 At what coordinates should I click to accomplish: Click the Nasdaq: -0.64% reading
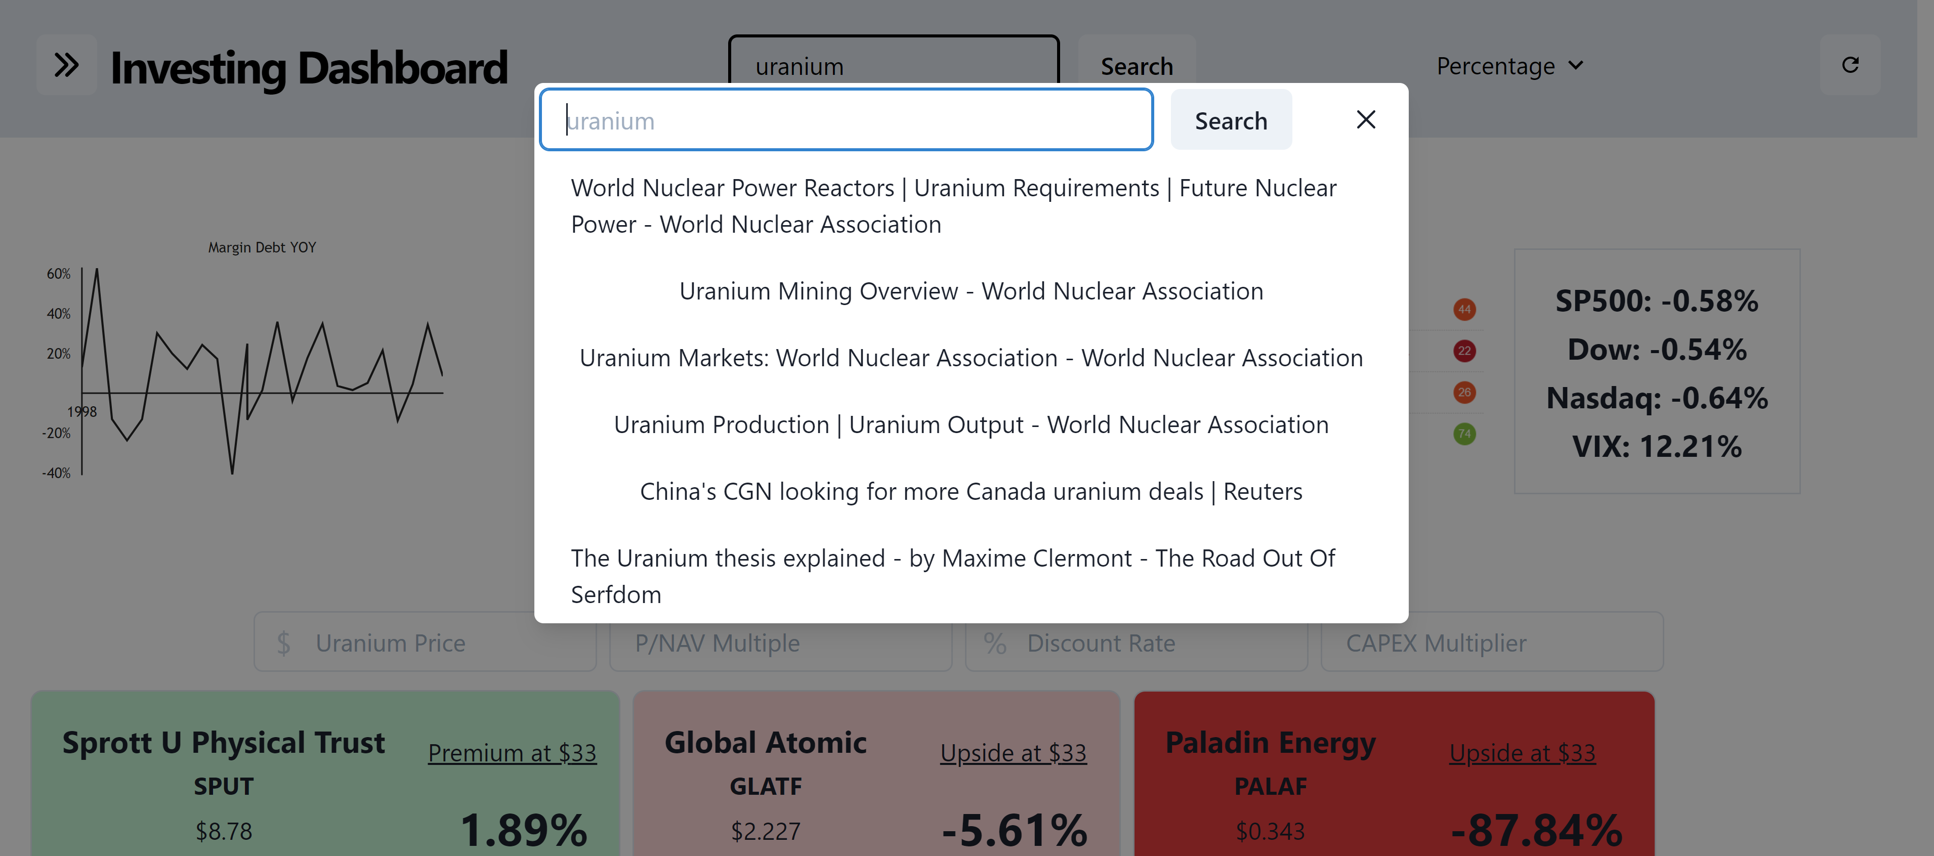click(1657, 398)
